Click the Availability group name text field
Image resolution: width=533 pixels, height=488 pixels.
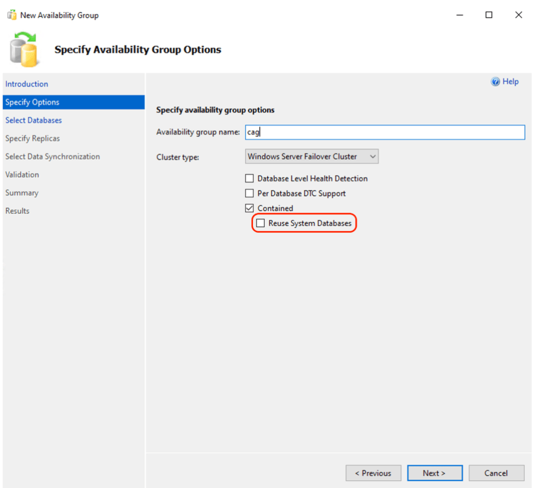(384, 132)
